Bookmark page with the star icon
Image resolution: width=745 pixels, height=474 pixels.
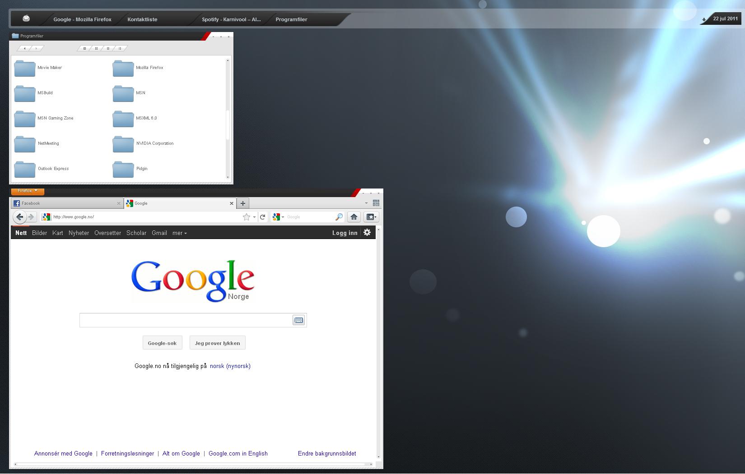[247, 217]
